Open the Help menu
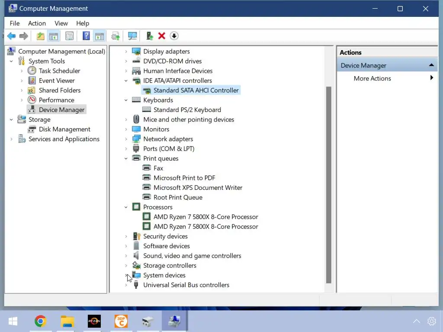The height and width of the screenshot is (332, 443). point(83,23)
